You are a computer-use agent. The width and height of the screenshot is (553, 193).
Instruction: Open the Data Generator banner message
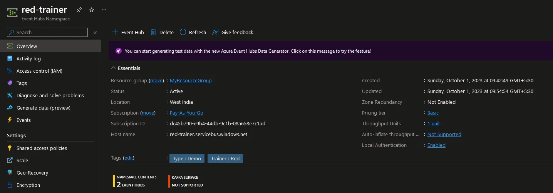click(331, 51)
